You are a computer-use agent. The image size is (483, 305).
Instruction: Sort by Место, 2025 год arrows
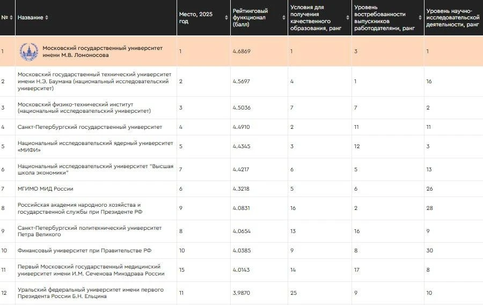pos(226,18)
